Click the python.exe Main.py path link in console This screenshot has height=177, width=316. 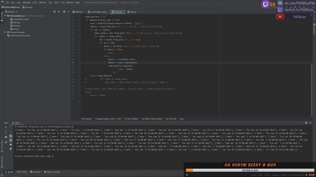[44, 127]
